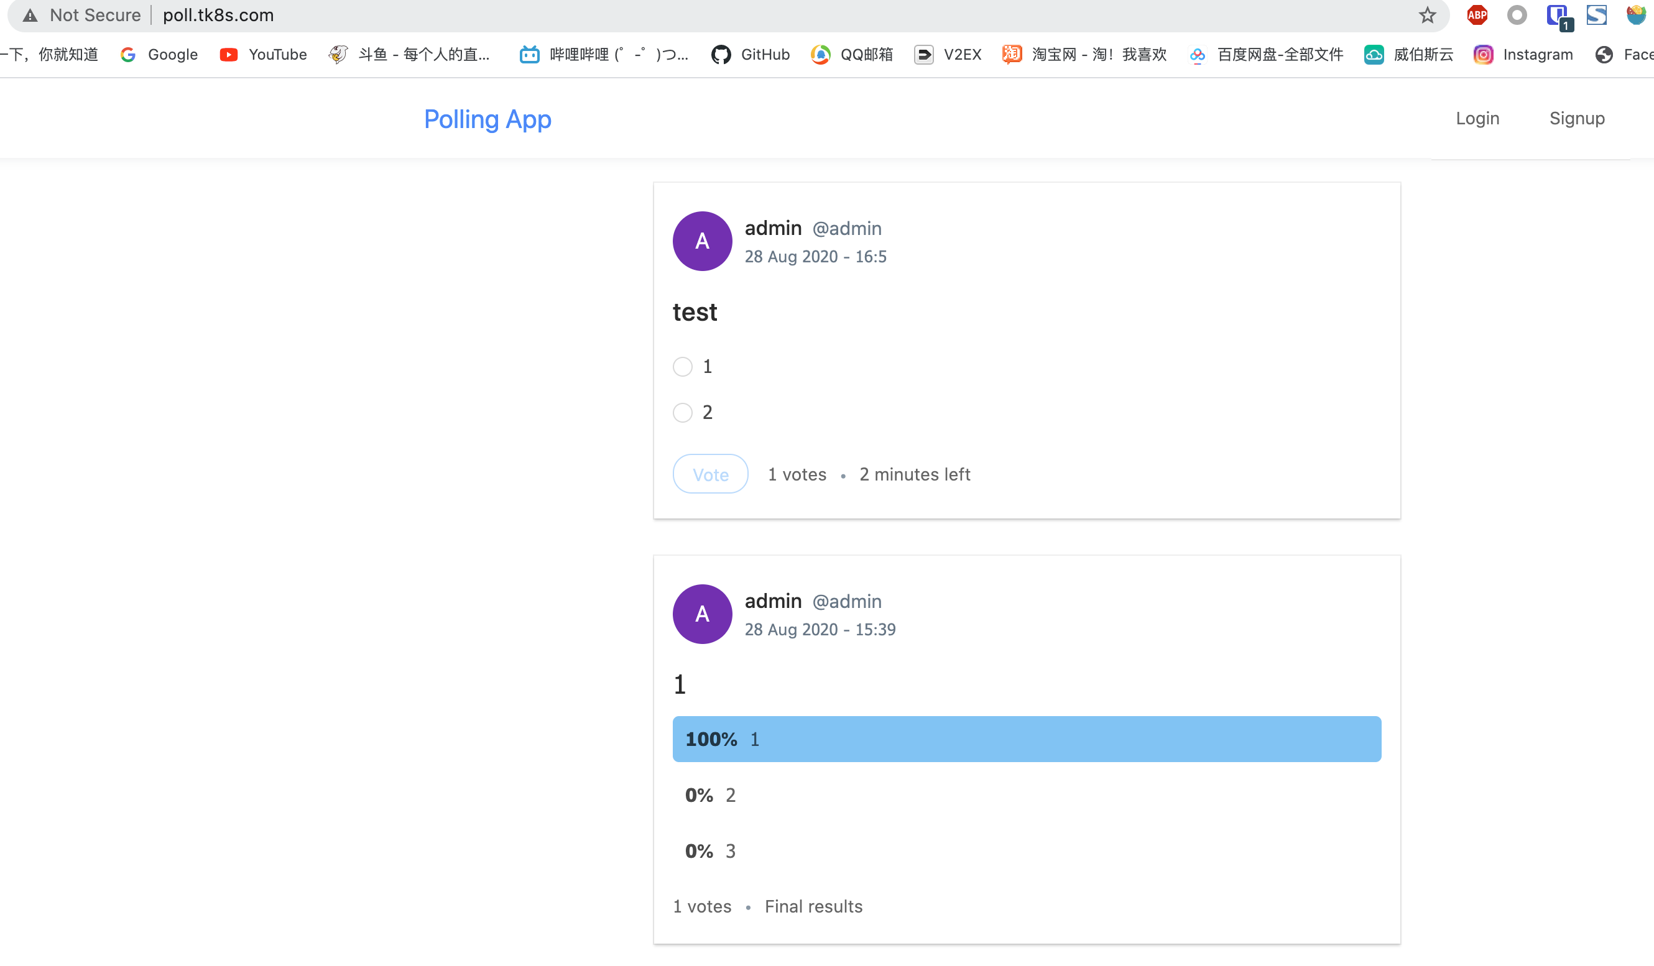Click the bookmark star icon in address bar

(1427, 15)
